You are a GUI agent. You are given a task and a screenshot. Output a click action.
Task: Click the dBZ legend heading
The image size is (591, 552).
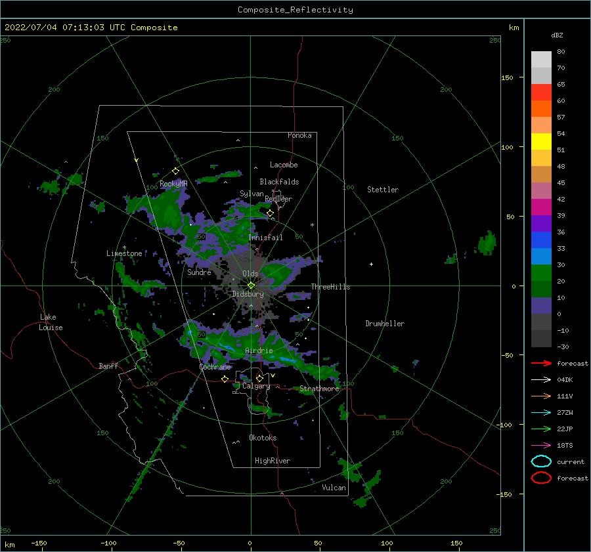coord(557,35)
